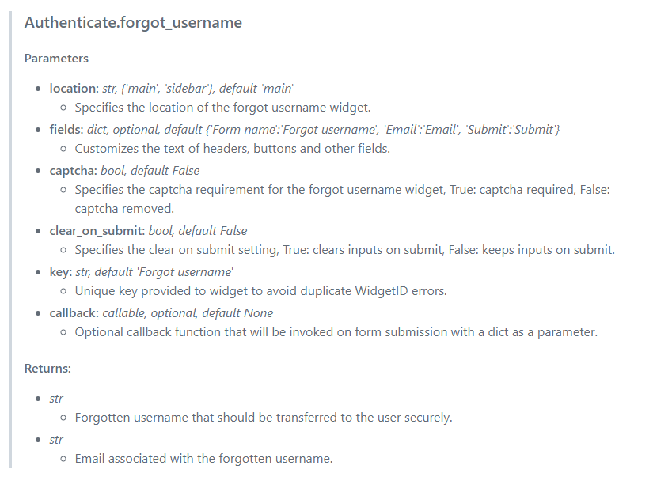The width and height of the screenshot is (672, 477).
Task: Click the 'bool, default False' type after captcha
Action: coord(150,171)
